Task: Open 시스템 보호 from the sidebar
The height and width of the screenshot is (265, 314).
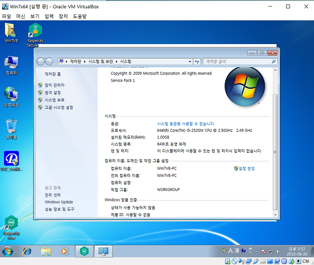Action: click(x=55, y=100)
